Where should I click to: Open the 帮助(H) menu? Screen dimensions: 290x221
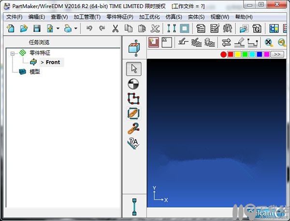[244, 17]
